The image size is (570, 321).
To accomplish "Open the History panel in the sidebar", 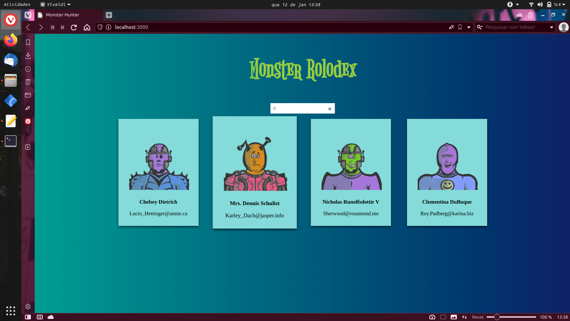I will (x=28, y=69).
